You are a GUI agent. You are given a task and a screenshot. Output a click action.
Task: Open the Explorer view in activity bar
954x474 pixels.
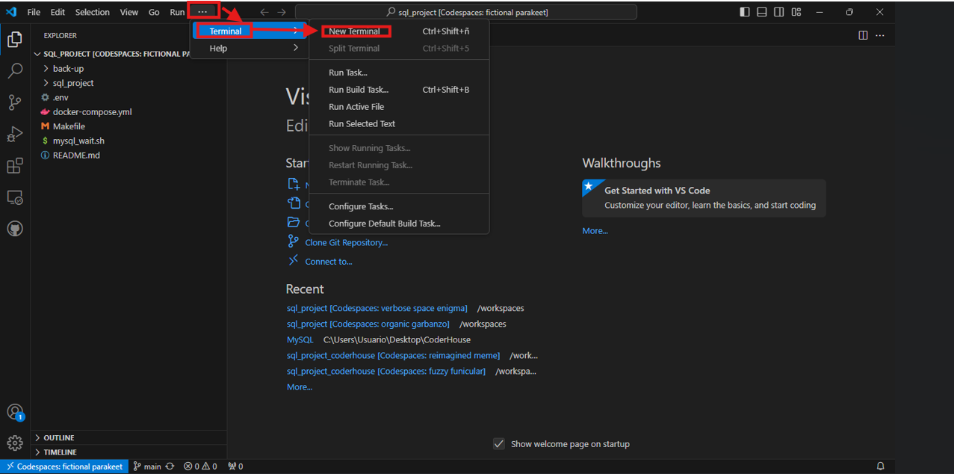15,40
